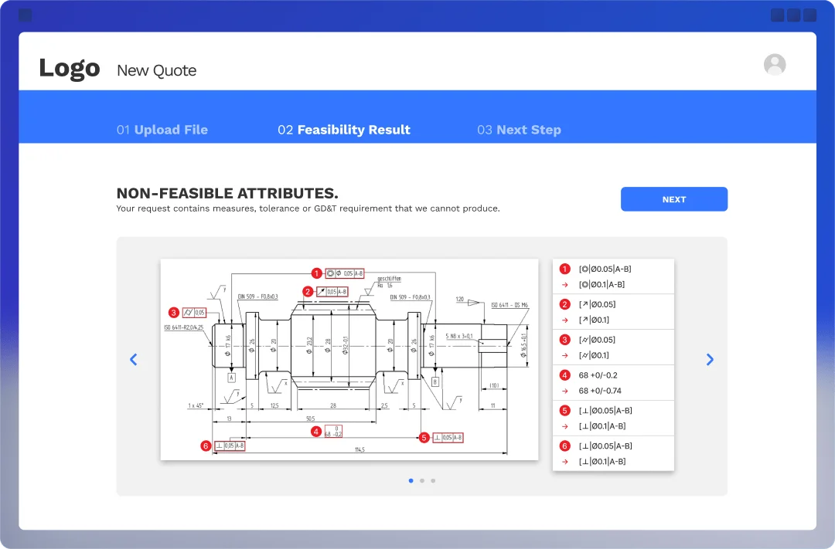Click the '[↗|Ø0.05]' attribute entry
This screenshot has width=835, height=549.
(597, 304)
